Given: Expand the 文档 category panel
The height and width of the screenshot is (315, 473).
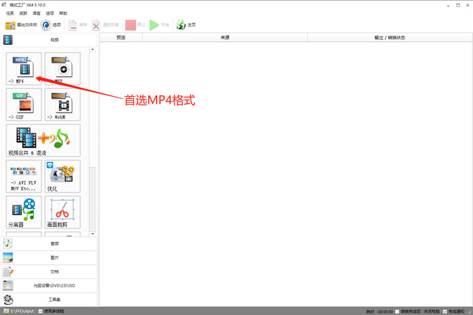Looking at the screenshot, I should click(49, 272).
